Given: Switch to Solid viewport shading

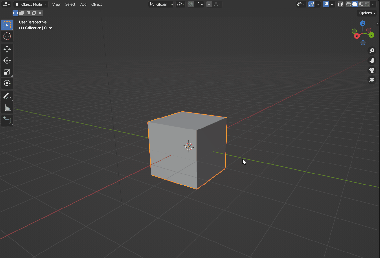Looking at the screenshot, I should click(x=355, y=4).
